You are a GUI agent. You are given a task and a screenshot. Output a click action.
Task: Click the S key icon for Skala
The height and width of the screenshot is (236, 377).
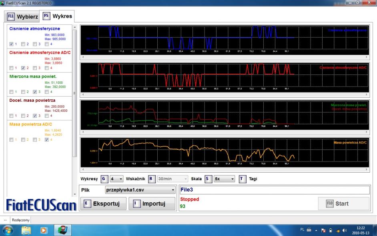208,179
